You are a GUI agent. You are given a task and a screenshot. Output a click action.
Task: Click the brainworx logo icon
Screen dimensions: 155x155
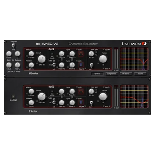tap(144, 44)
